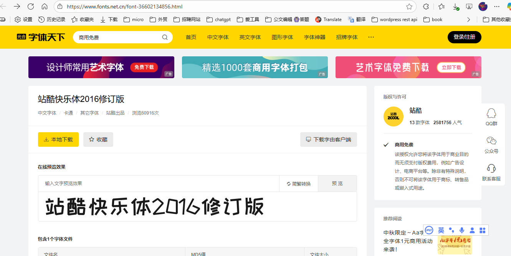Toggle 简繁转换 in preview box
Viewport: 511px width, 256px height.
tap(299, 184)
